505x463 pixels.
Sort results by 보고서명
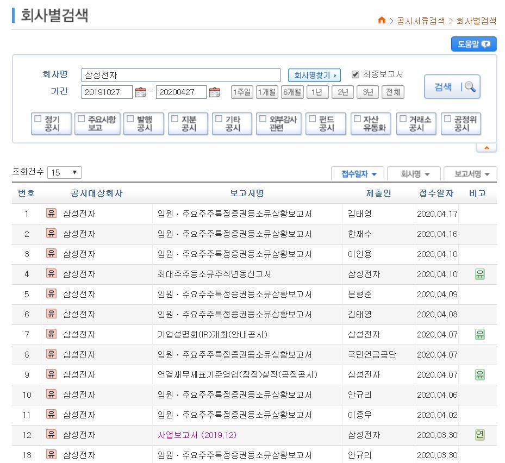tap(471, 174)
